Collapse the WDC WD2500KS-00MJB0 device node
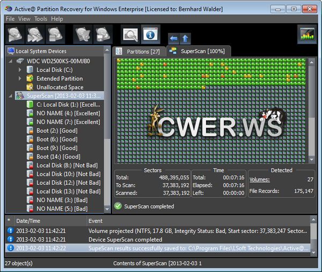The image size is (322, 272). point(11,61)
